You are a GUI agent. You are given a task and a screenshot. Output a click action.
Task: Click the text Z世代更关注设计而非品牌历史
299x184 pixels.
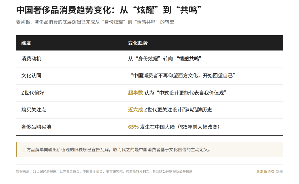pos(178,110)
